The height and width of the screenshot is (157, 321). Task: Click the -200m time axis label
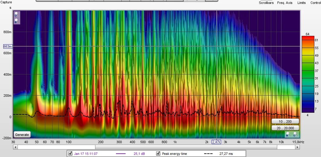(7, 138)
